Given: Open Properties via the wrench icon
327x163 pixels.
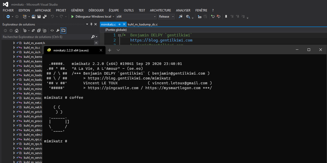Looking at the screenshot, I should [x=58, y=31].
